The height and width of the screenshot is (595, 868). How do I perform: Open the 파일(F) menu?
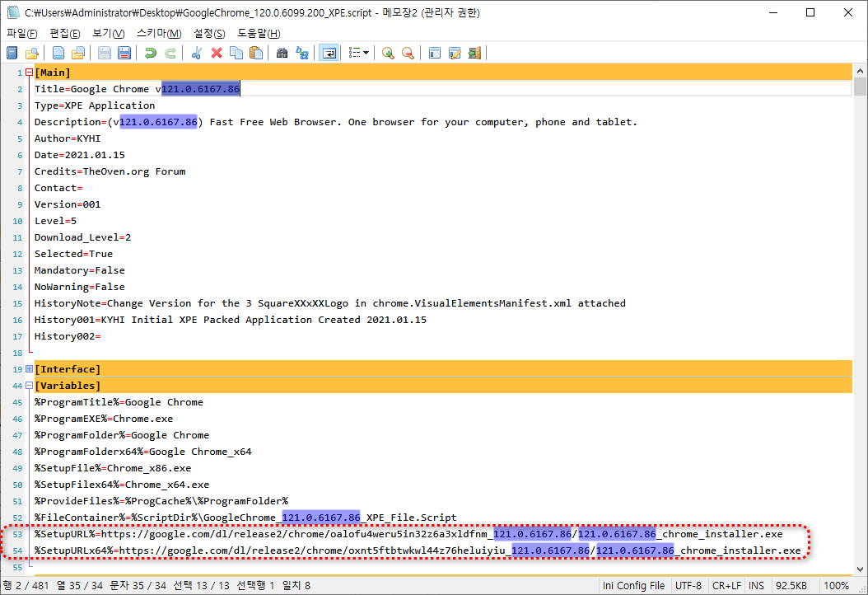(x=21, y=33)
